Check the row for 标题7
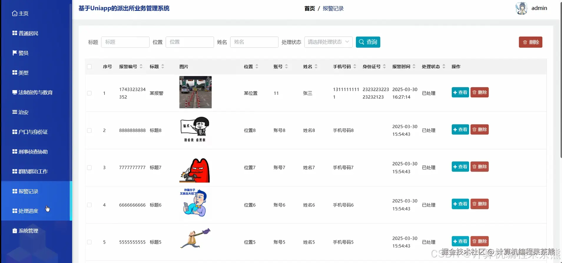 pos(89,167)
